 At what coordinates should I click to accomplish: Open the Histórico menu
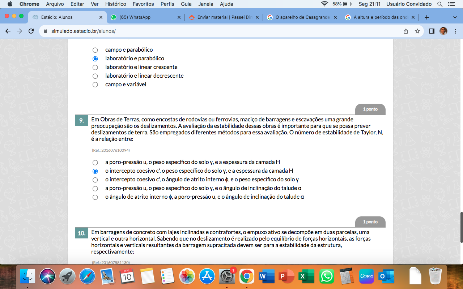click(x=115, y=4)
